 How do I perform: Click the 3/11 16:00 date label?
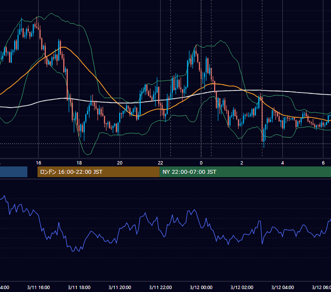click(38, 287)
